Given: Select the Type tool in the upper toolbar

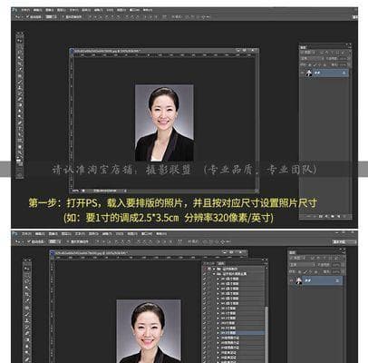Looking at the screenshot, I should tap(20, 128).
